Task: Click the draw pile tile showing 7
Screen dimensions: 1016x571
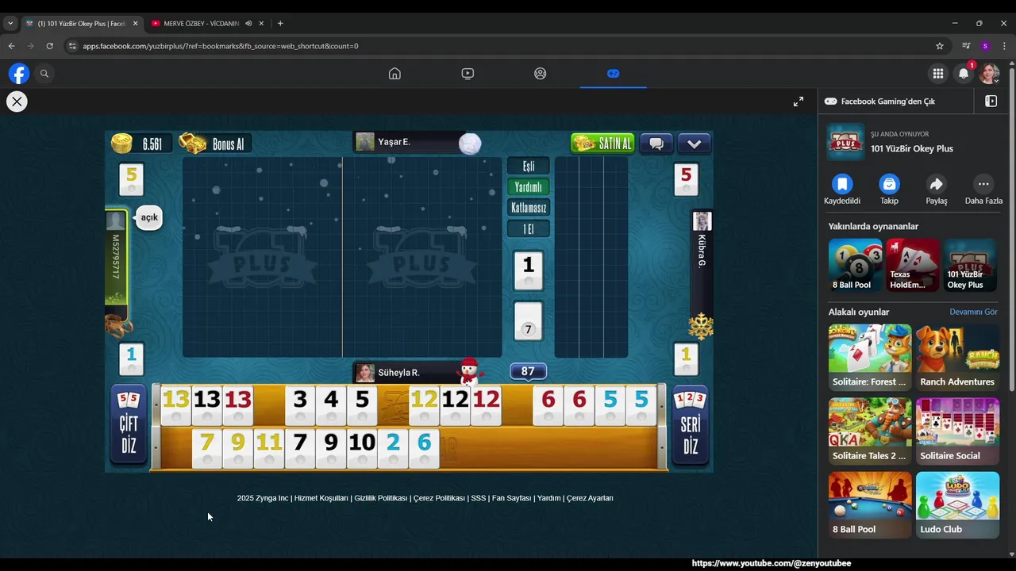Action: [528, 321]
